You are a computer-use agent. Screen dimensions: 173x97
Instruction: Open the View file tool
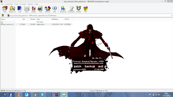point(26,9)
